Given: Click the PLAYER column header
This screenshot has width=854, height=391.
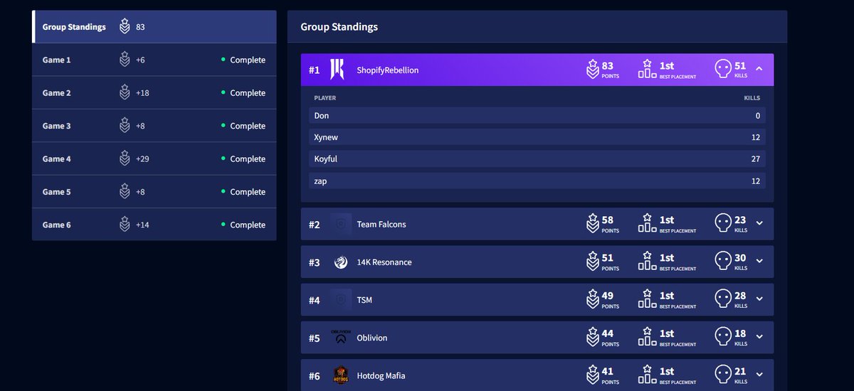Looking at the screenshot, I should (325, 98).
